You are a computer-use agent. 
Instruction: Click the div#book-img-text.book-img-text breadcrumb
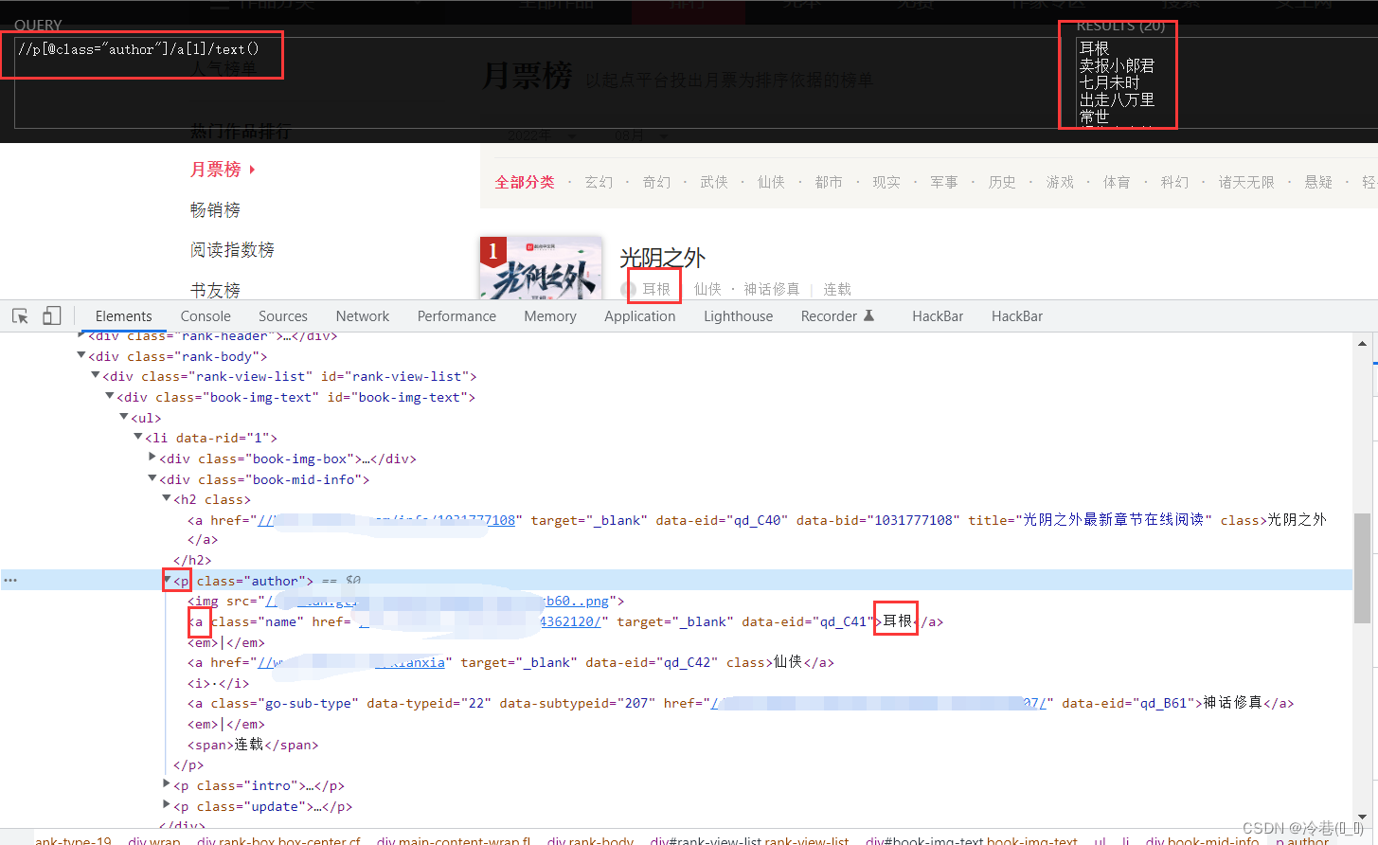click(x=972, y=840)
